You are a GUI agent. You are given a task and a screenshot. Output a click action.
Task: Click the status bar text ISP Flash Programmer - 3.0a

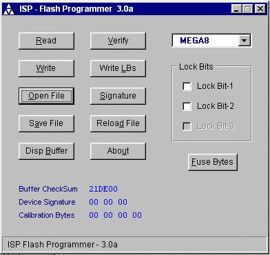(x=63, y=244)
